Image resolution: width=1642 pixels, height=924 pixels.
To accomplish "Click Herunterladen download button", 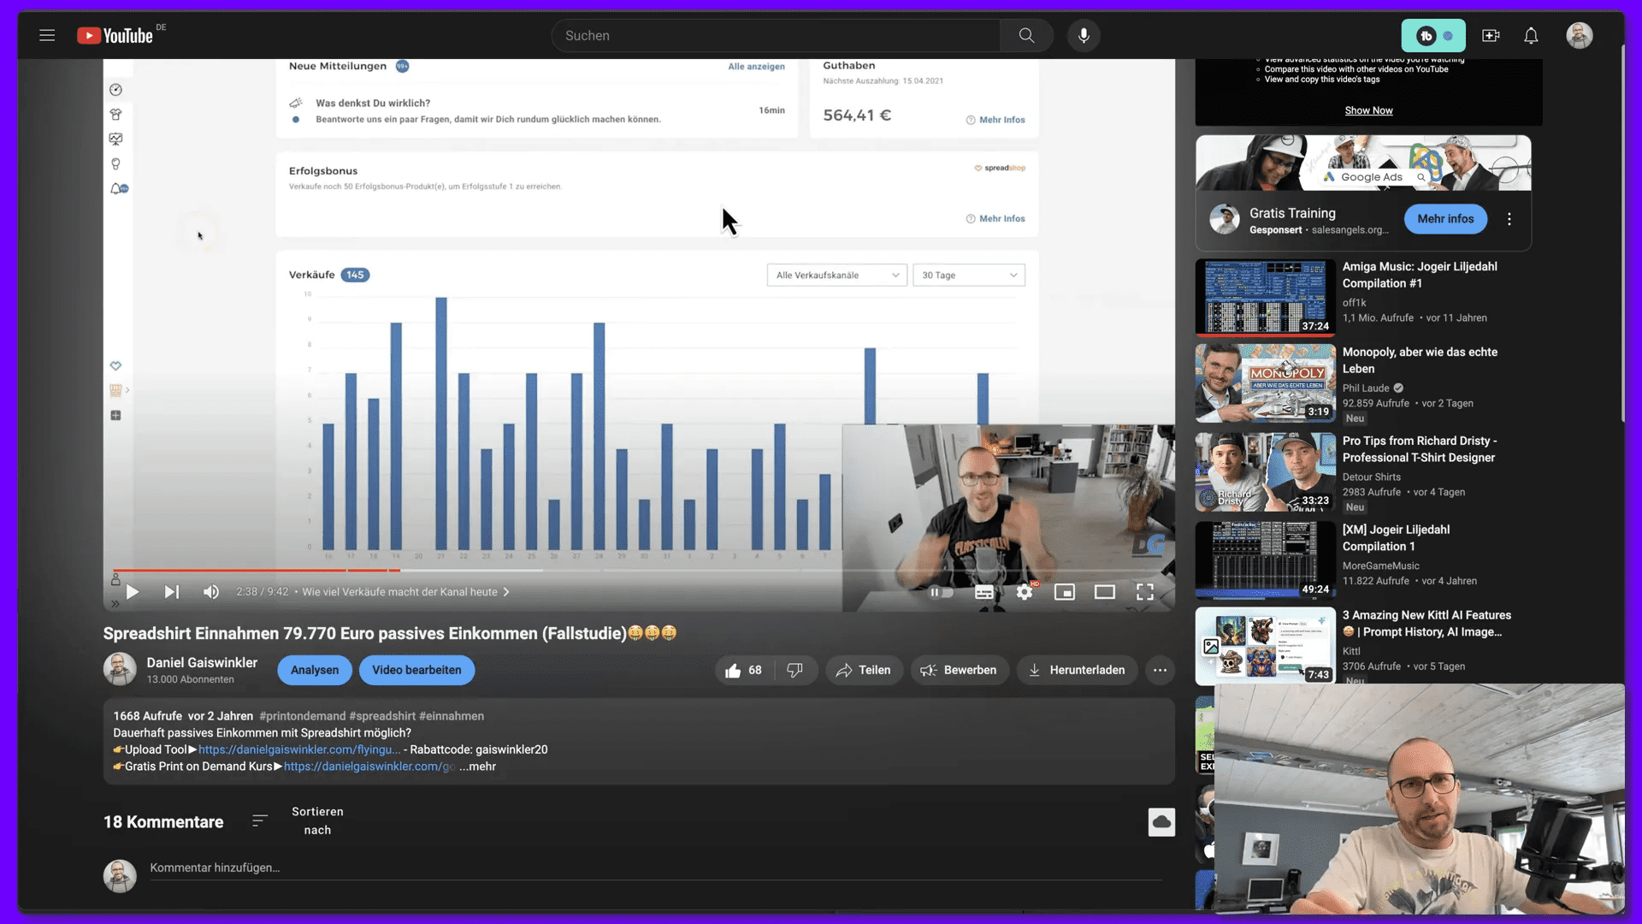I will tap(1077, 670).
